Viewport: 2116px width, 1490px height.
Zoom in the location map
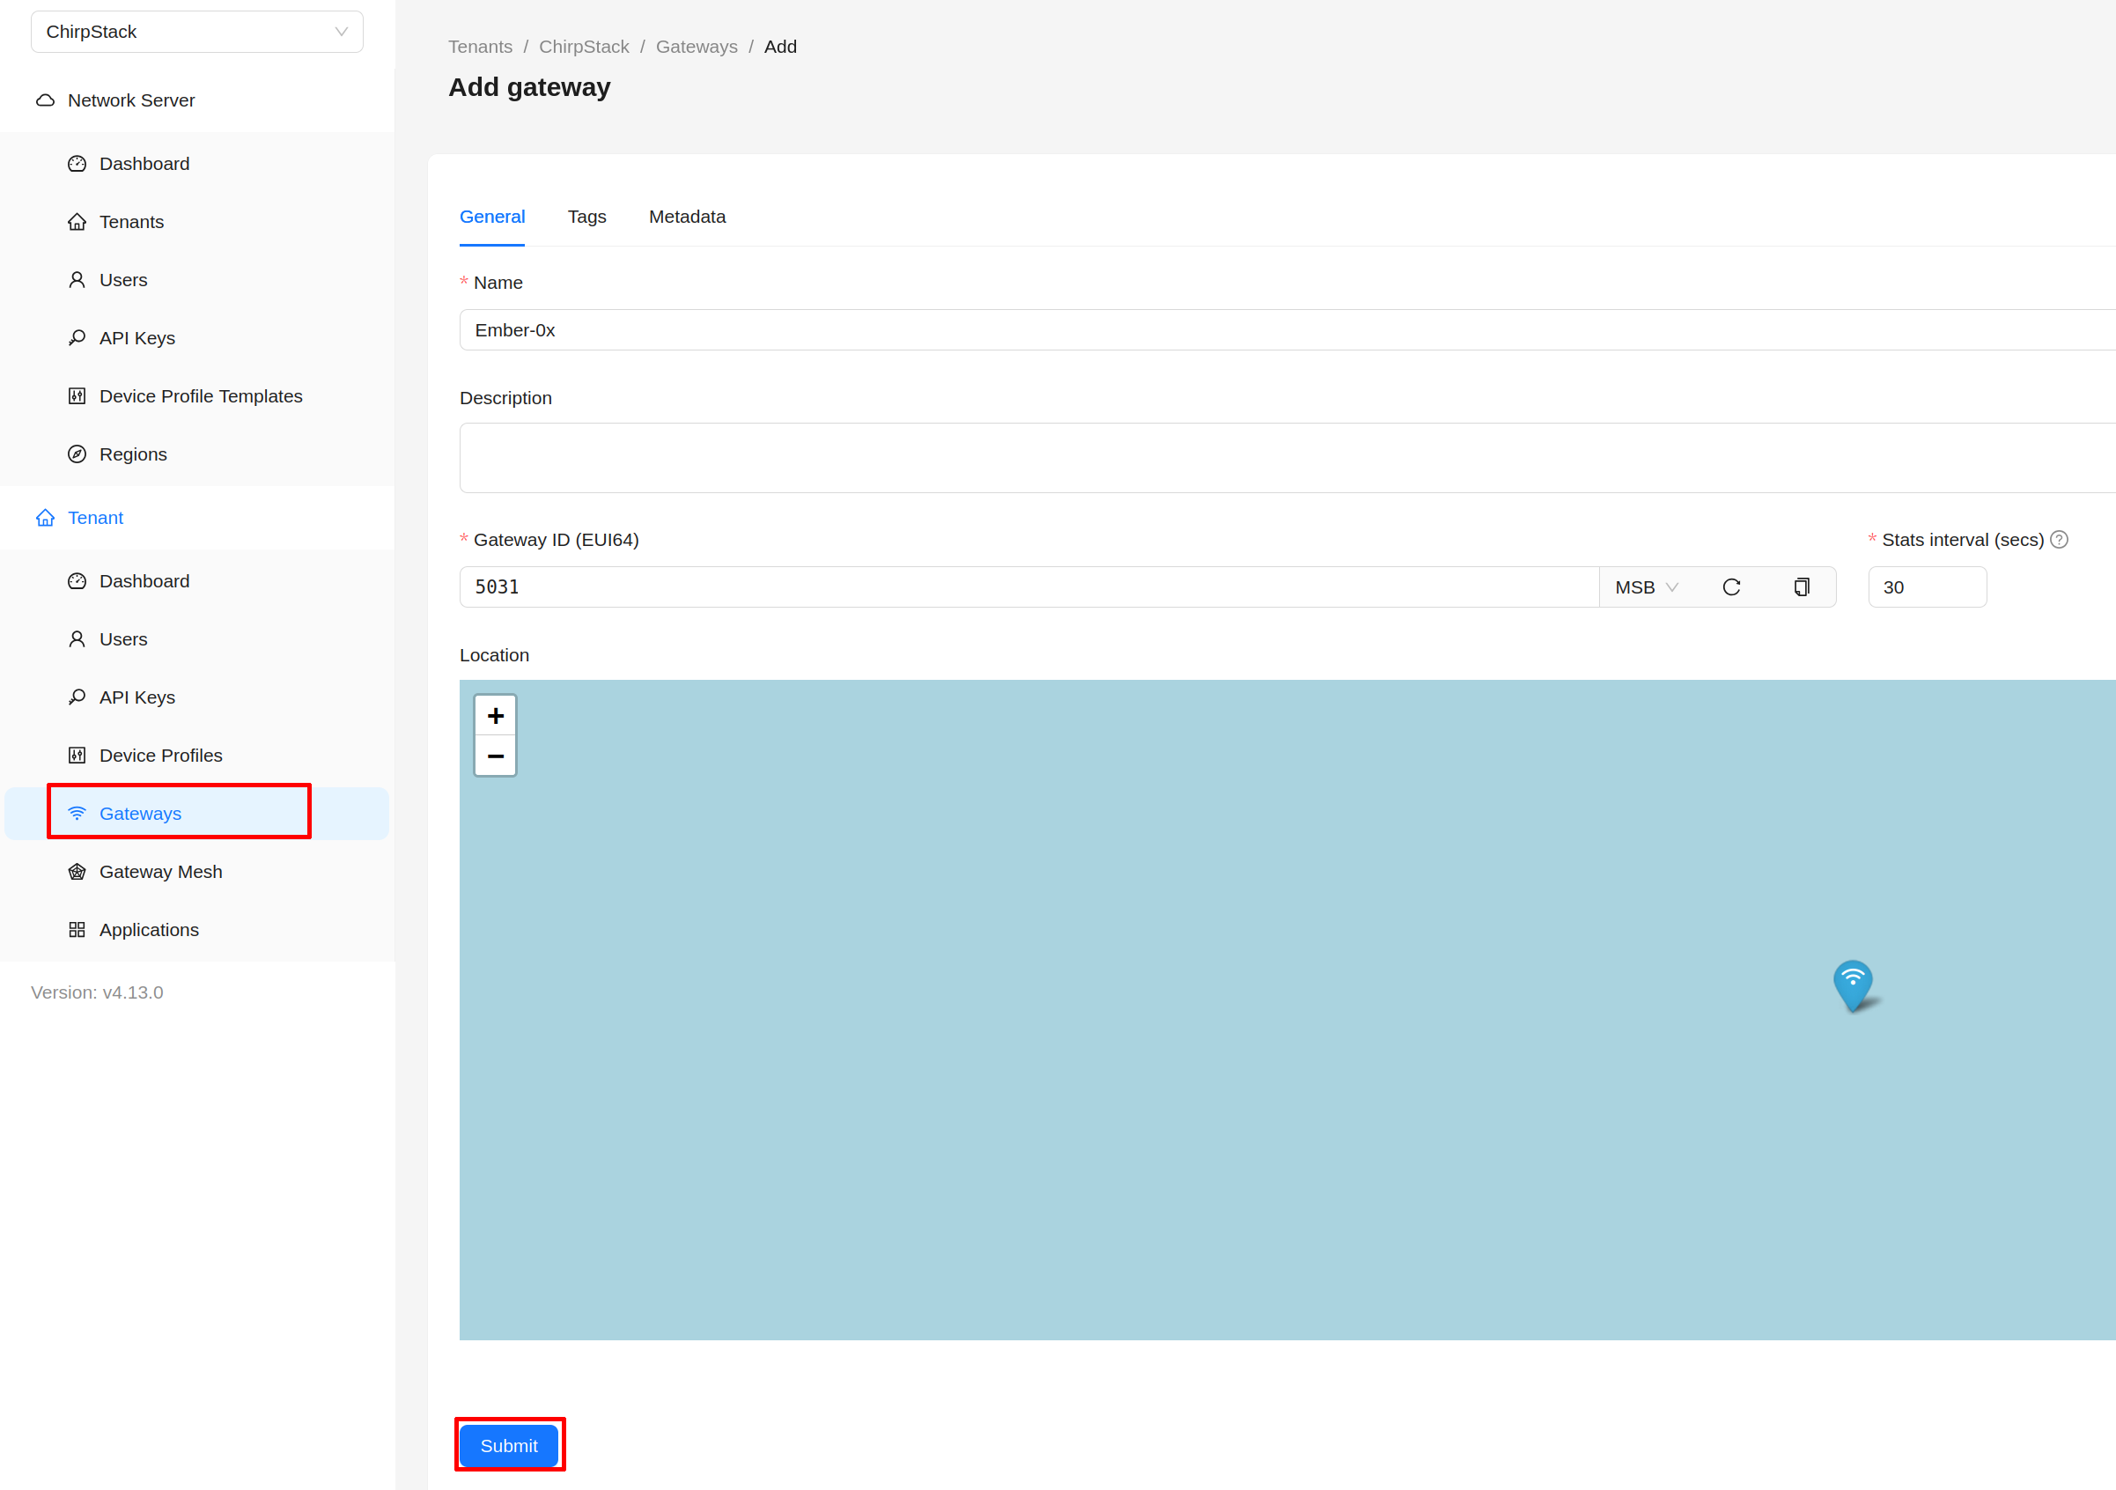[x=495, y=716]
